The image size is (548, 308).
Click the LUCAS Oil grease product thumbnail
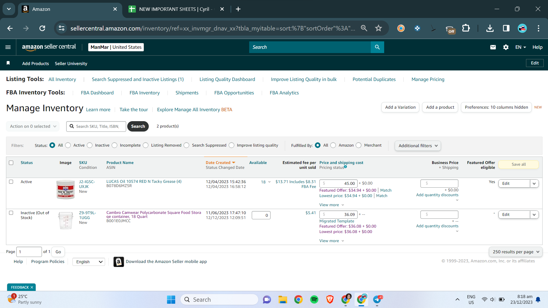[x=66, y=189]
